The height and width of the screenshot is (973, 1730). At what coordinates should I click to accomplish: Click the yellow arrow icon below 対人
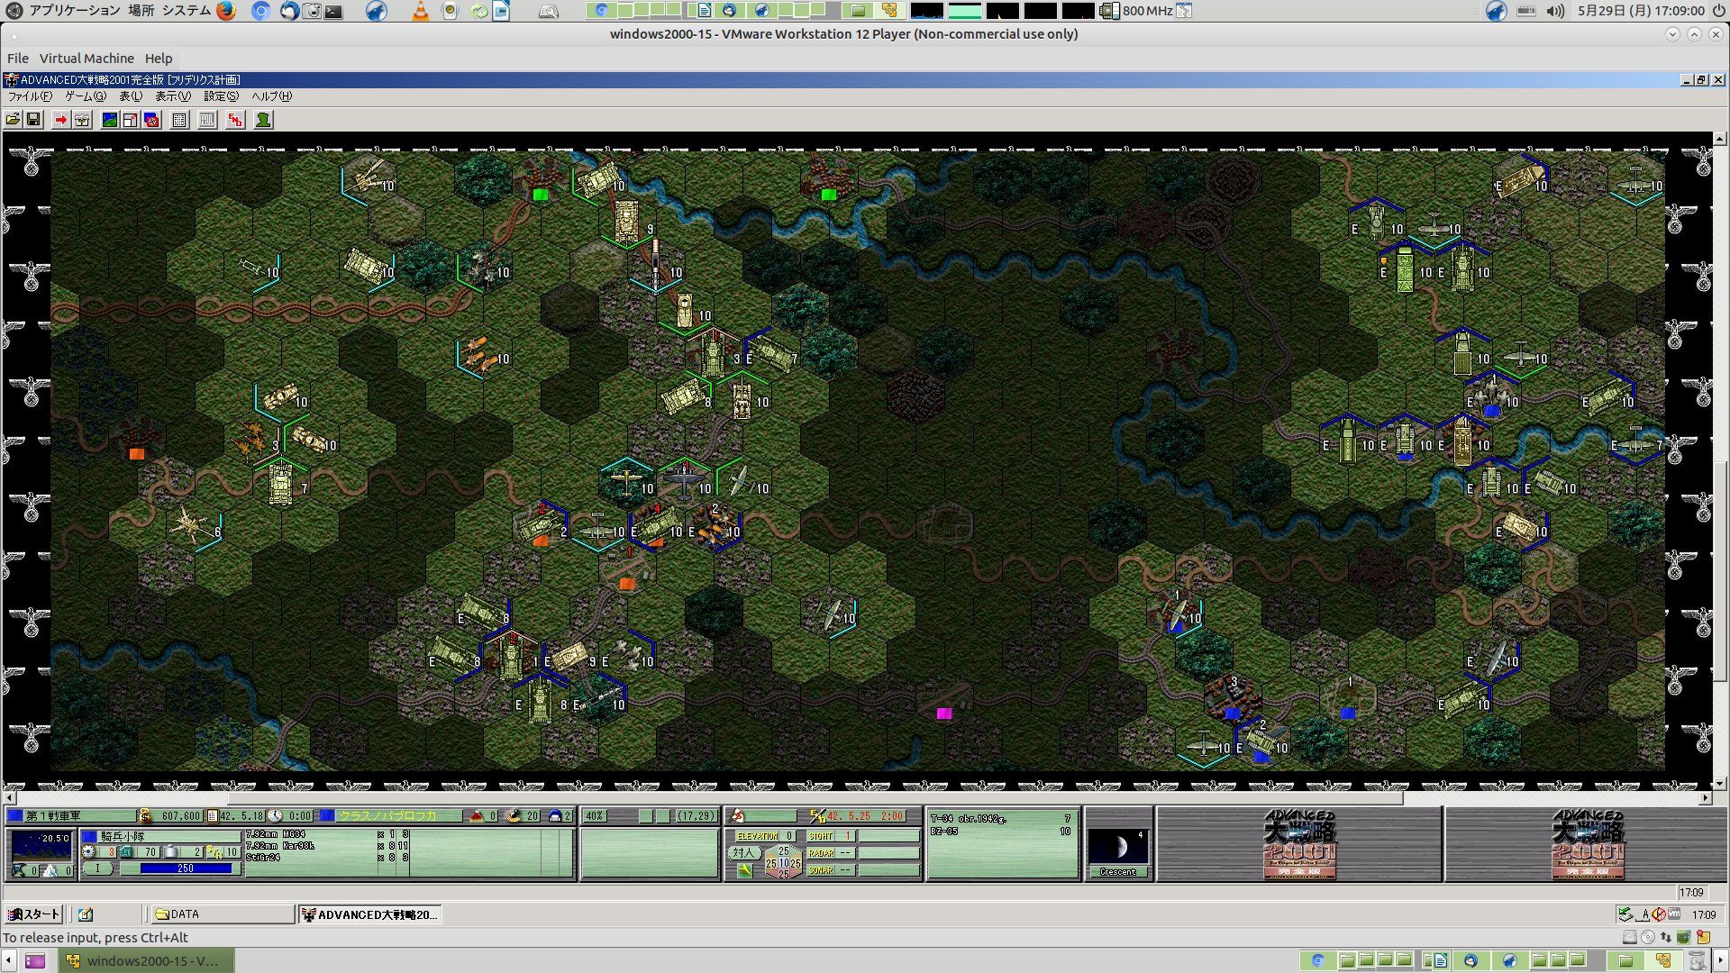tap(743, 870)
